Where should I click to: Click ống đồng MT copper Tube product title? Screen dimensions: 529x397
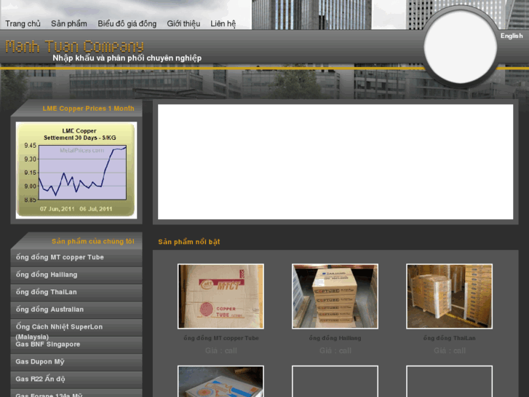221,338
